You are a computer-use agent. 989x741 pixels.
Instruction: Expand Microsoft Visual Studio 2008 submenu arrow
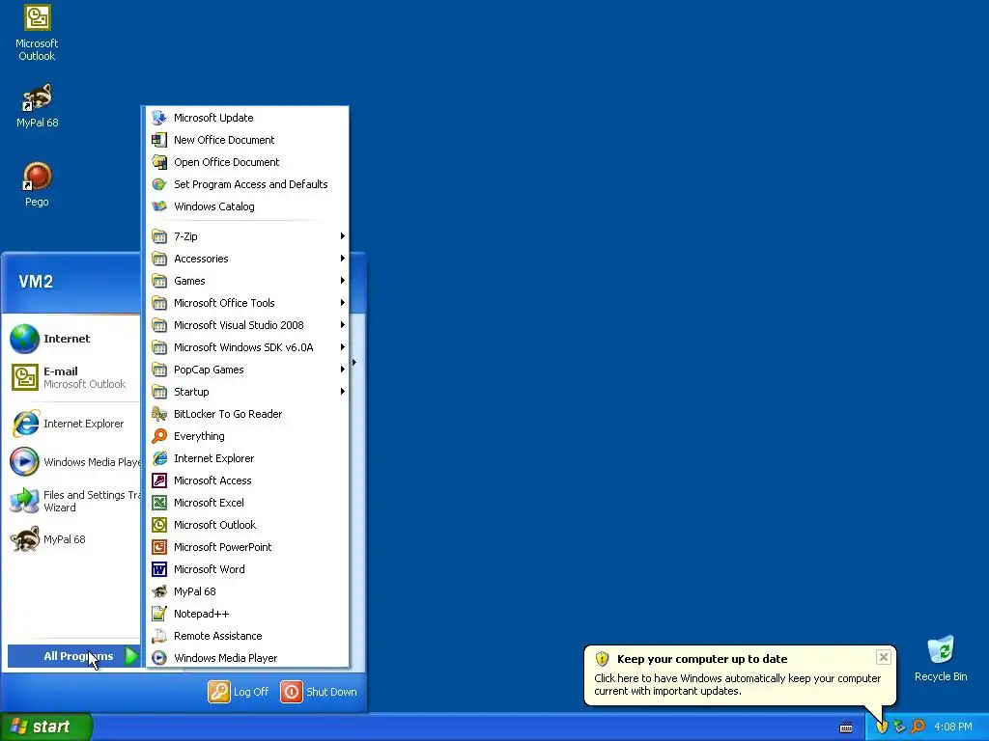click(343, 325)
